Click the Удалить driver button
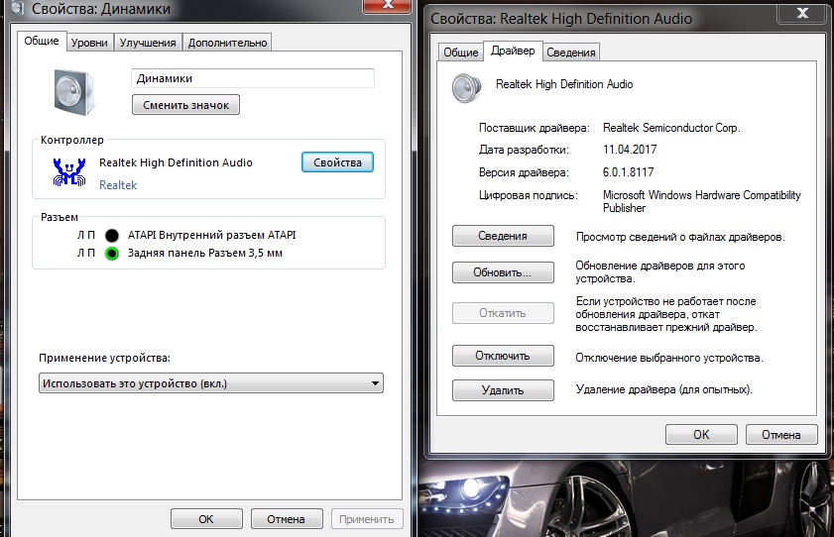Image resolution: width=834 pixels, height=537 pixels. click(503, 390)
